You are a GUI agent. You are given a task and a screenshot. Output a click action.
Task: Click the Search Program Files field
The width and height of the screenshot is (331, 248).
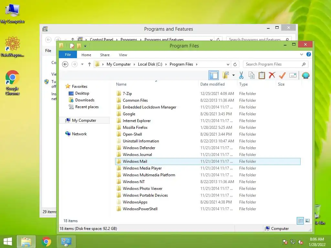(275, 64)
